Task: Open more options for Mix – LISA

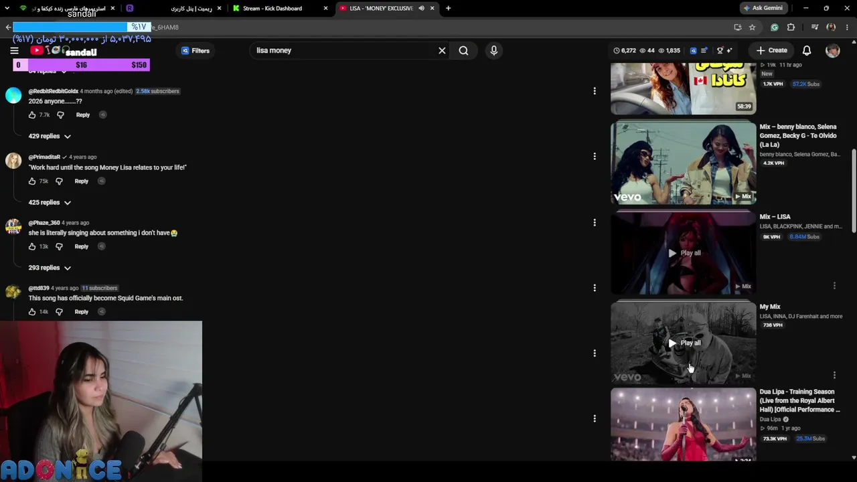Action: coord(834,286)
